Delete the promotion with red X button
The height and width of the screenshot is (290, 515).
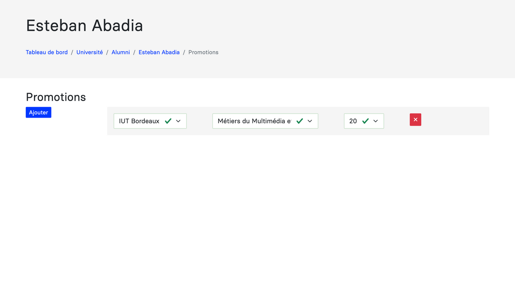pyautogui.click(x=415, y=120)
